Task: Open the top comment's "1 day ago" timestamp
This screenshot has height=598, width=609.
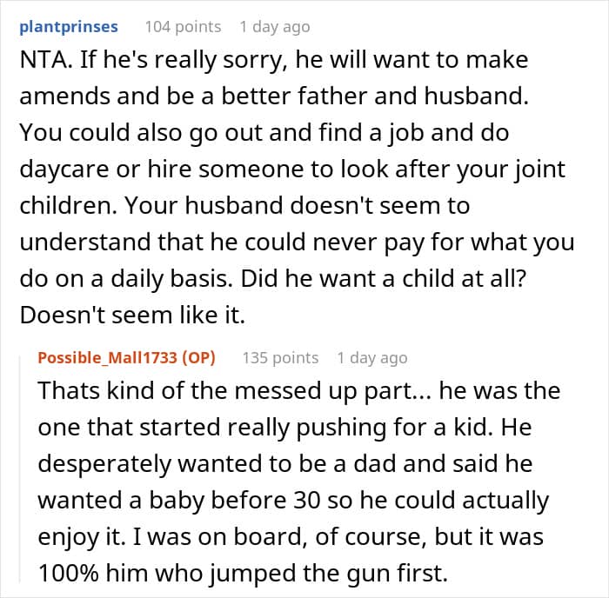Action: tap(275, 27)
